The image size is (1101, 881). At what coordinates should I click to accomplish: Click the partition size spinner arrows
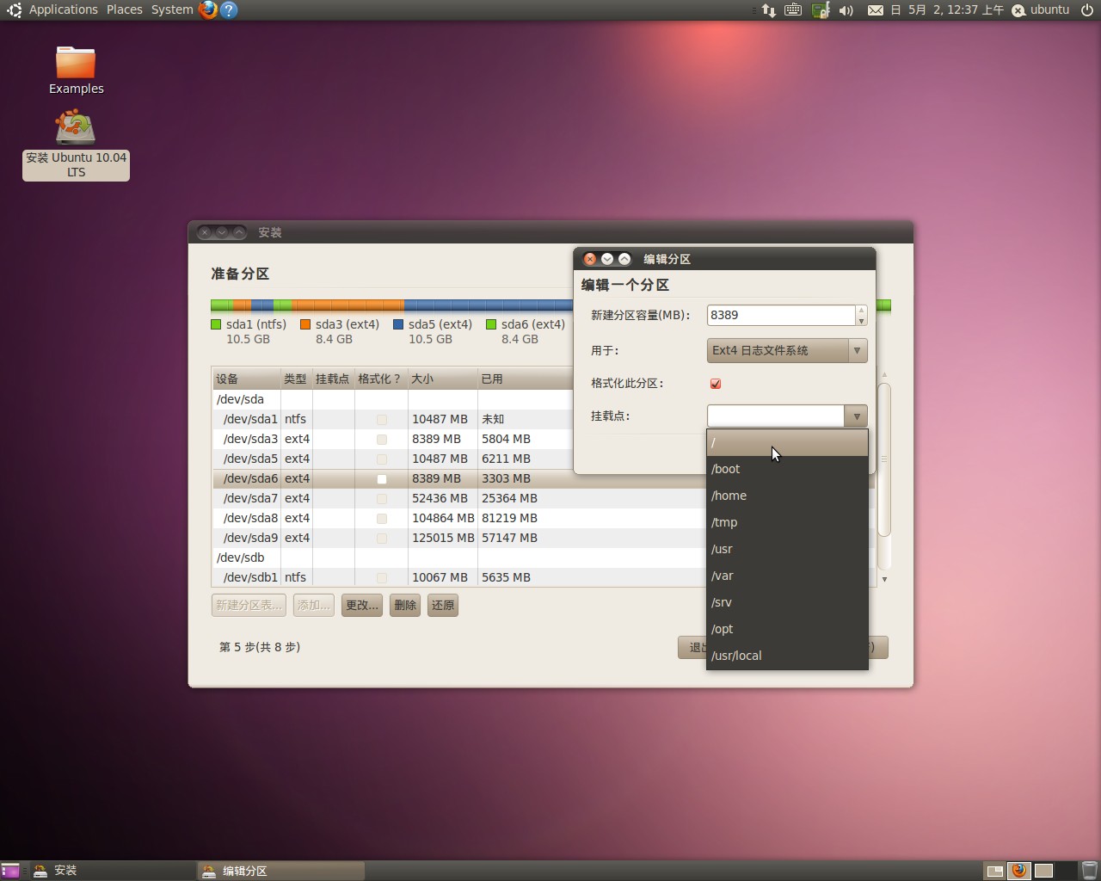tap(861, 315)
